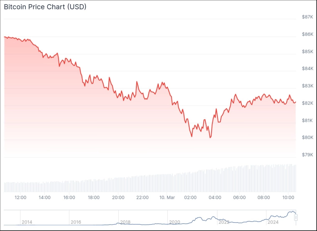Click the $87K price axis label
The width and height of the screenshot is (317, 231).
tap(307, 17)
